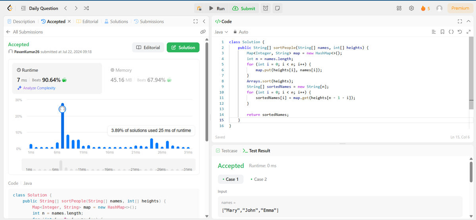Viewport: 476px width, 220px height.
Task: Toggle the Auto lock setting
Action: [241, 32]
